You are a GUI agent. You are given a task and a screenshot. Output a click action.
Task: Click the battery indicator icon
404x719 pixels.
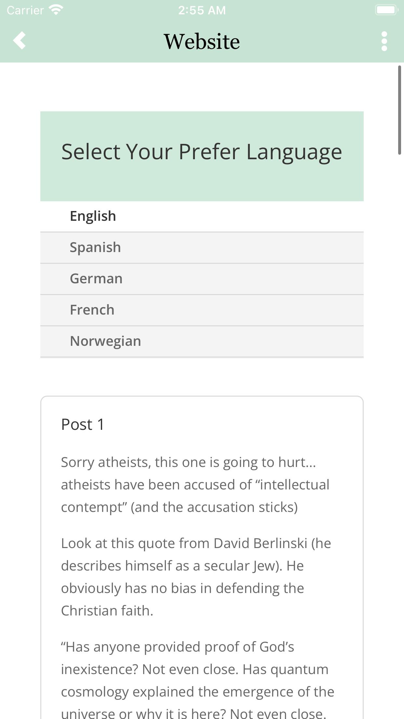[x=387, y=10]
